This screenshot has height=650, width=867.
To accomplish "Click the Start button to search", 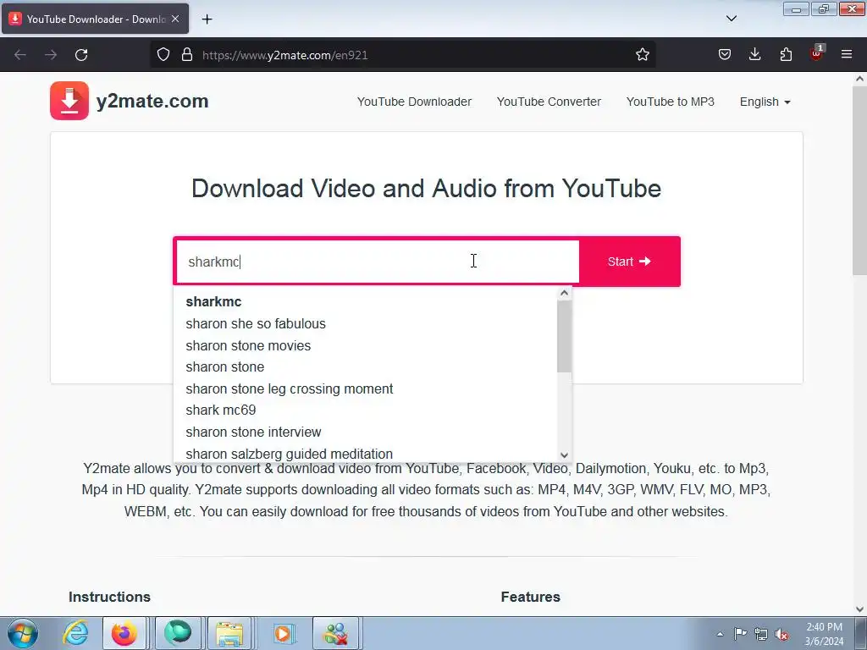I will [629, 262].
